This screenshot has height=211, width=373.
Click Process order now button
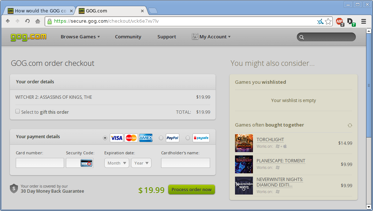pos(191,190)
